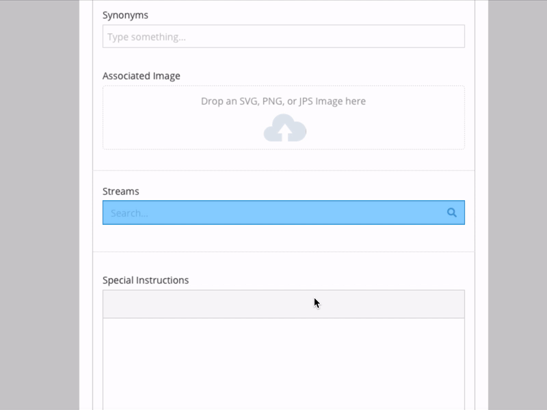Click the Streams section label
Viewport: 547px width, 410px height.
tap(121, 191)
